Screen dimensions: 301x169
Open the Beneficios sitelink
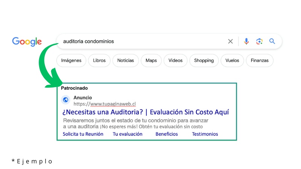coord(167,134)
